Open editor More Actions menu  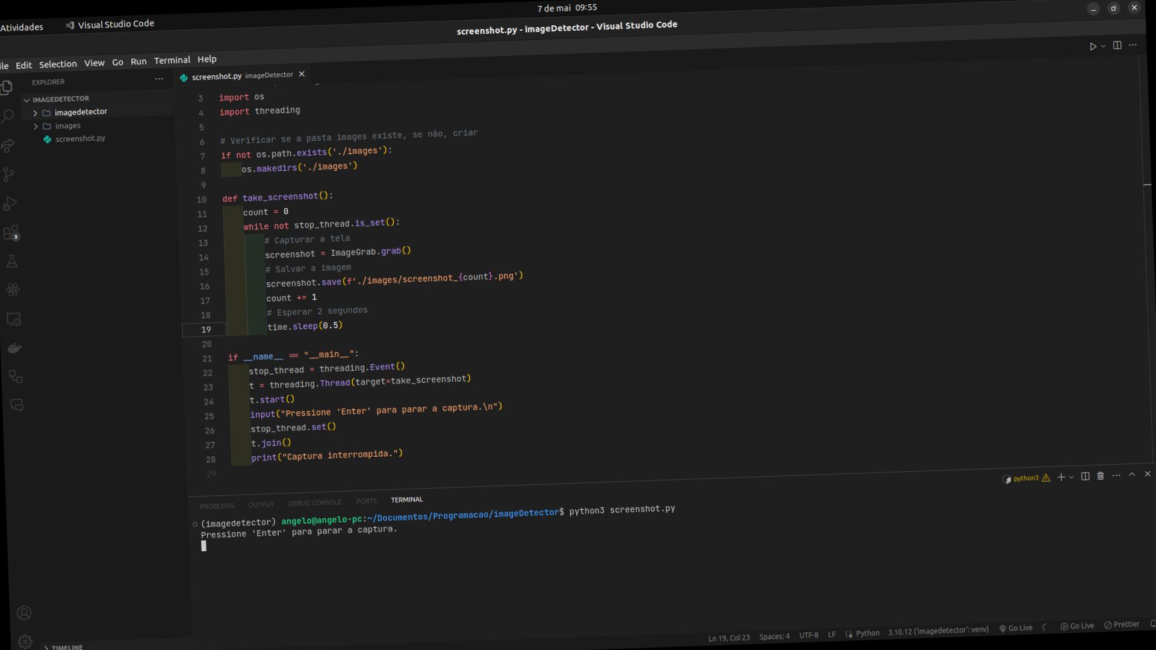pyautogui.click(x=1133, y=45)
